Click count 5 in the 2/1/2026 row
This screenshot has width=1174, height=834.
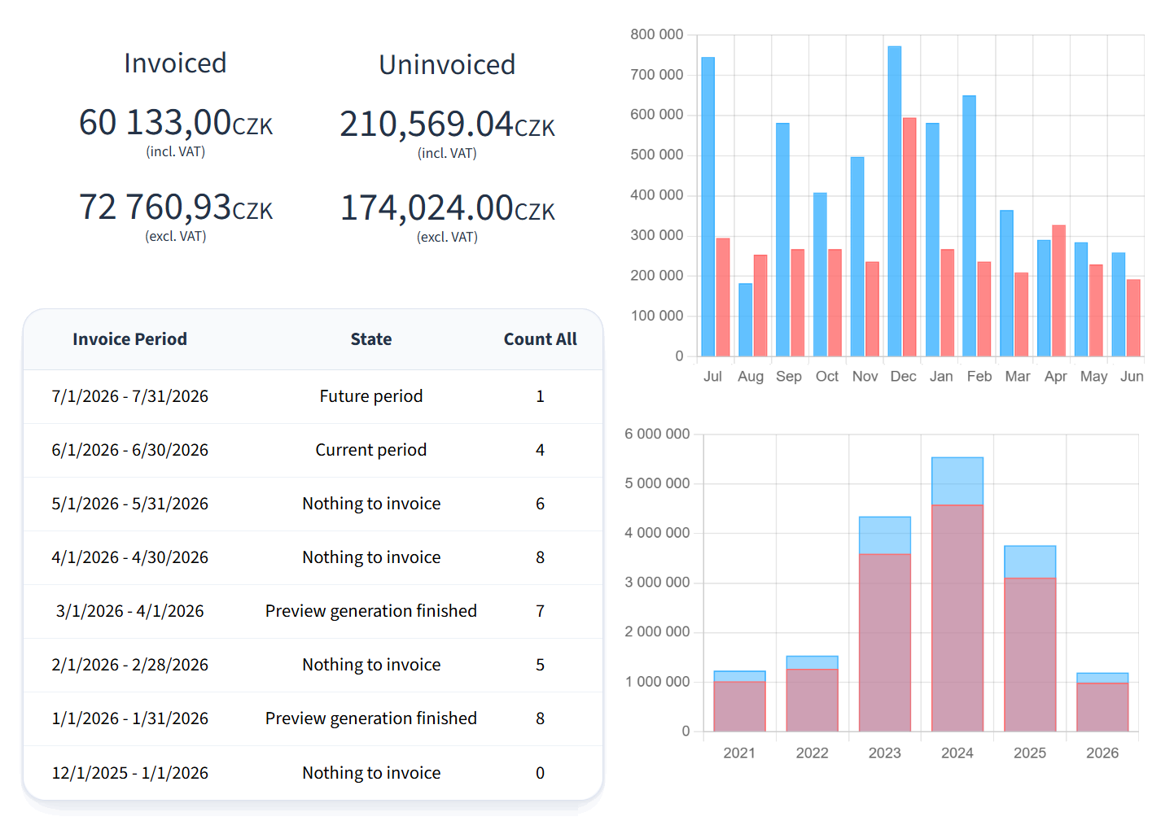(x=540, y=665)
